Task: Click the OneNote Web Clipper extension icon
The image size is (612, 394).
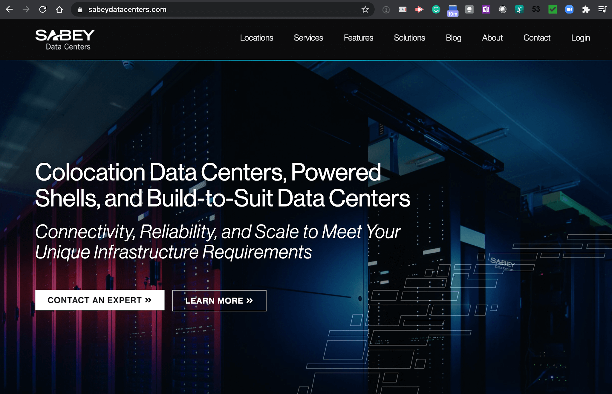Action: pos(486,9)
